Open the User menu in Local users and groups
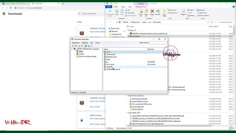The height and width of the screenshot is (133, 236). coord(91,43)
